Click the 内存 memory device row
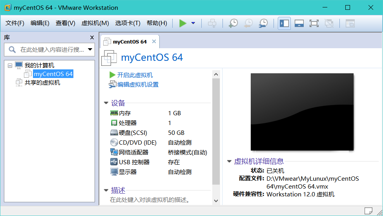The height and width of the screenshot is (216, 383). (159, 113)
